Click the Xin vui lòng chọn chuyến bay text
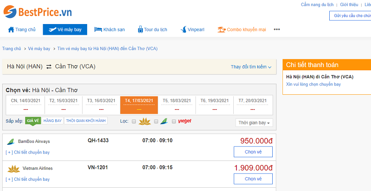 click(313, 84)
